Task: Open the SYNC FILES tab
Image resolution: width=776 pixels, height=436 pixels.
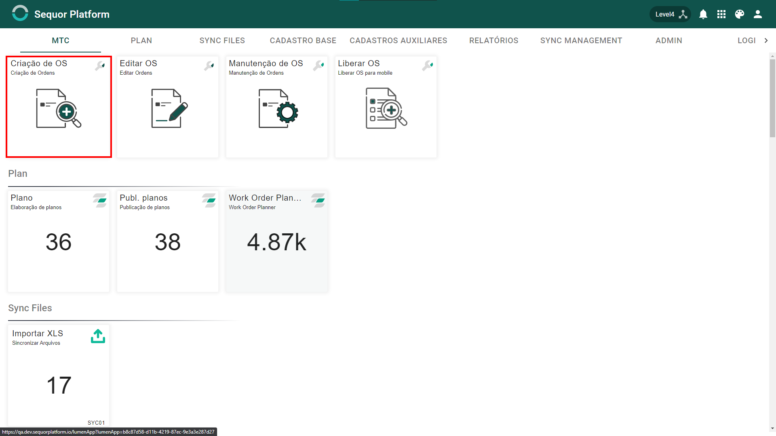Action: 222,40
